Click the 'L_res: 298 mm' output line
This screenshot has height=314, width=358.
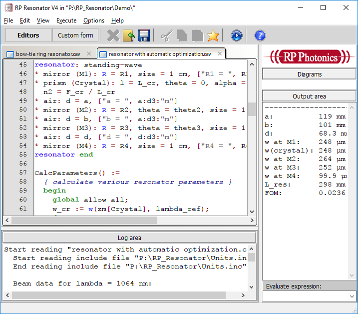pos(305,184)
